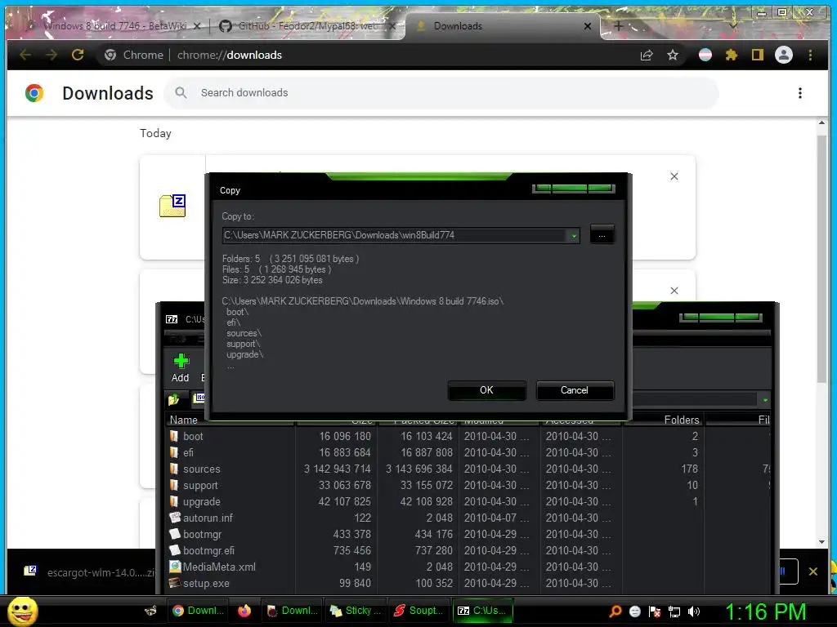The width and height of the screenshot is (837, 627).
Task: Open the browse (...) folder button
Action: click(x=602, y=235)
